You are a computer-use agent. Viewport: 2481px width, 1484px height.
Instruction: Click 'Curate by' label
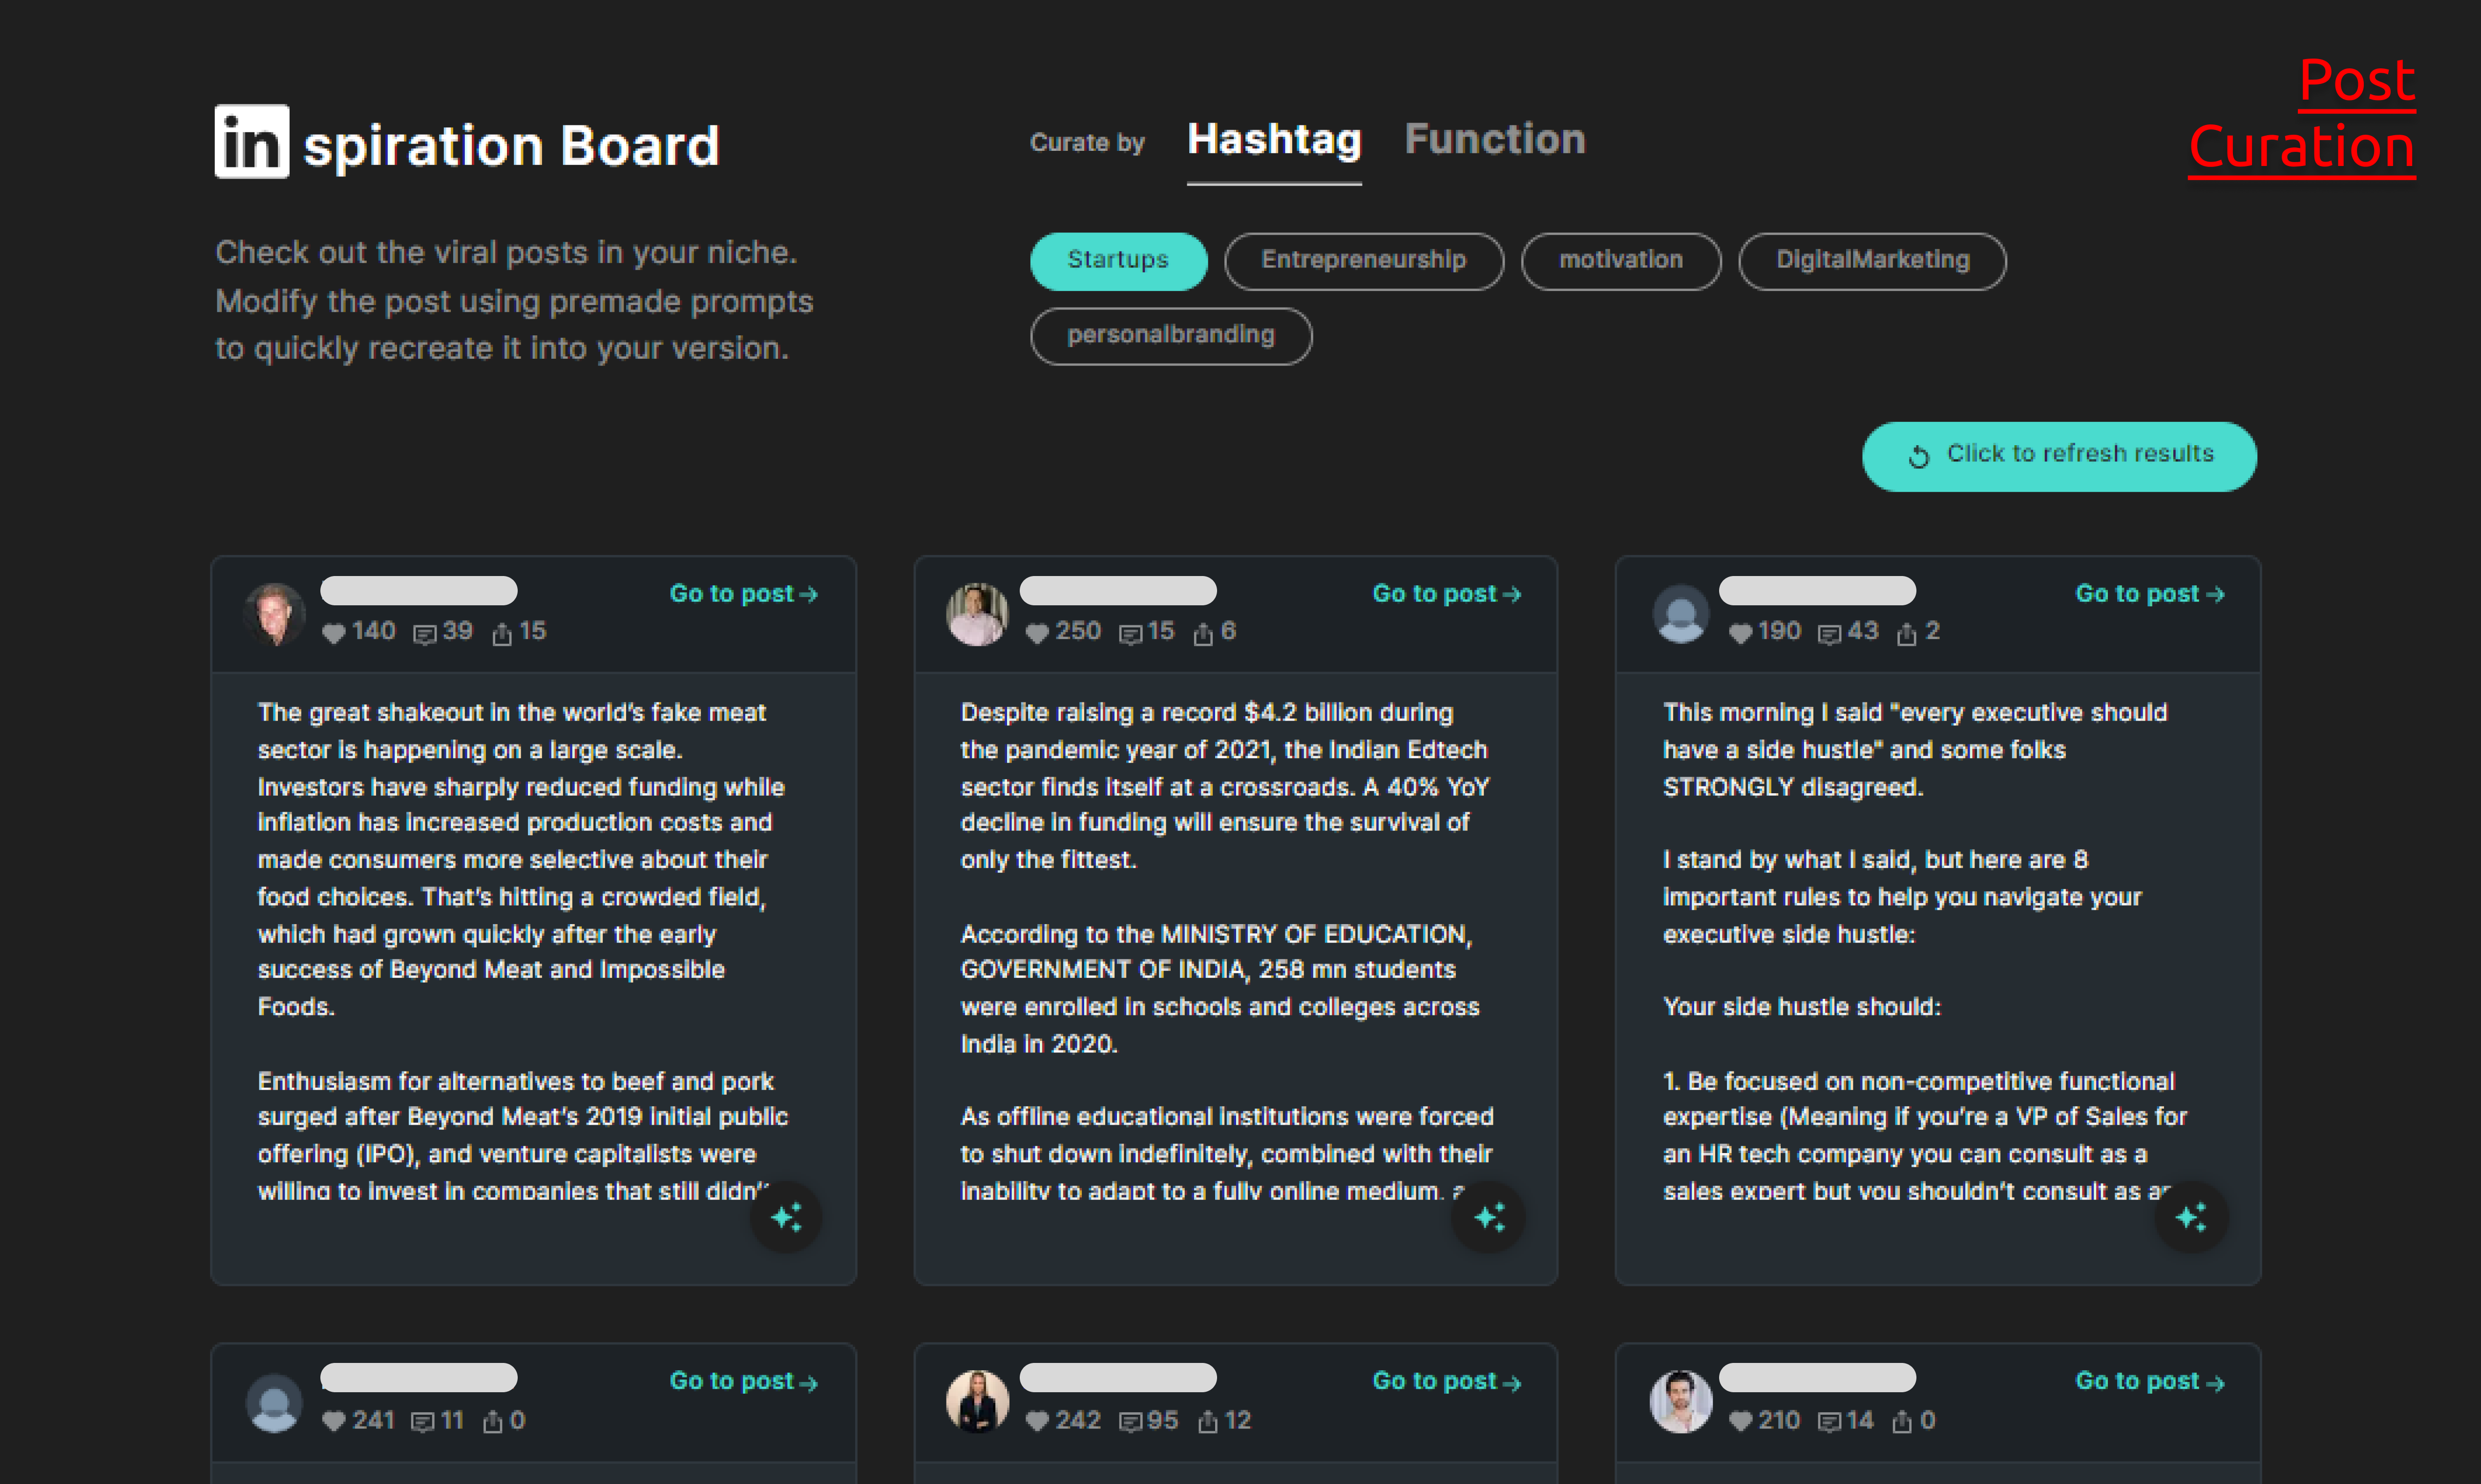[x=1088, y=143]
